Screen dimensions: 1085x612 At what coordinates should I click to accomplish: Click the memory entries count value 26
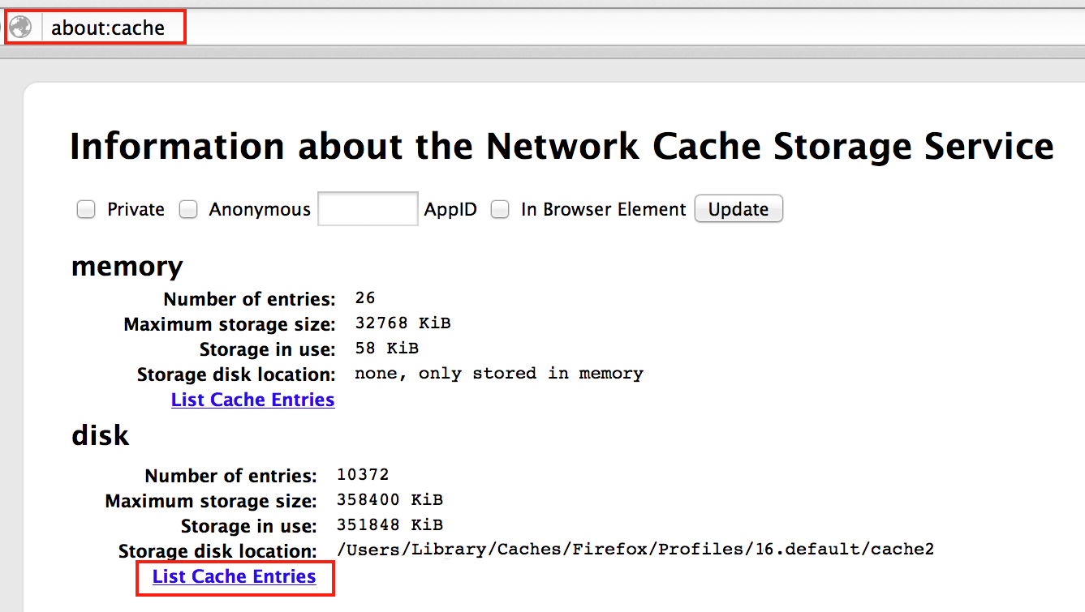pyautogui.click(x=364, y=297)
